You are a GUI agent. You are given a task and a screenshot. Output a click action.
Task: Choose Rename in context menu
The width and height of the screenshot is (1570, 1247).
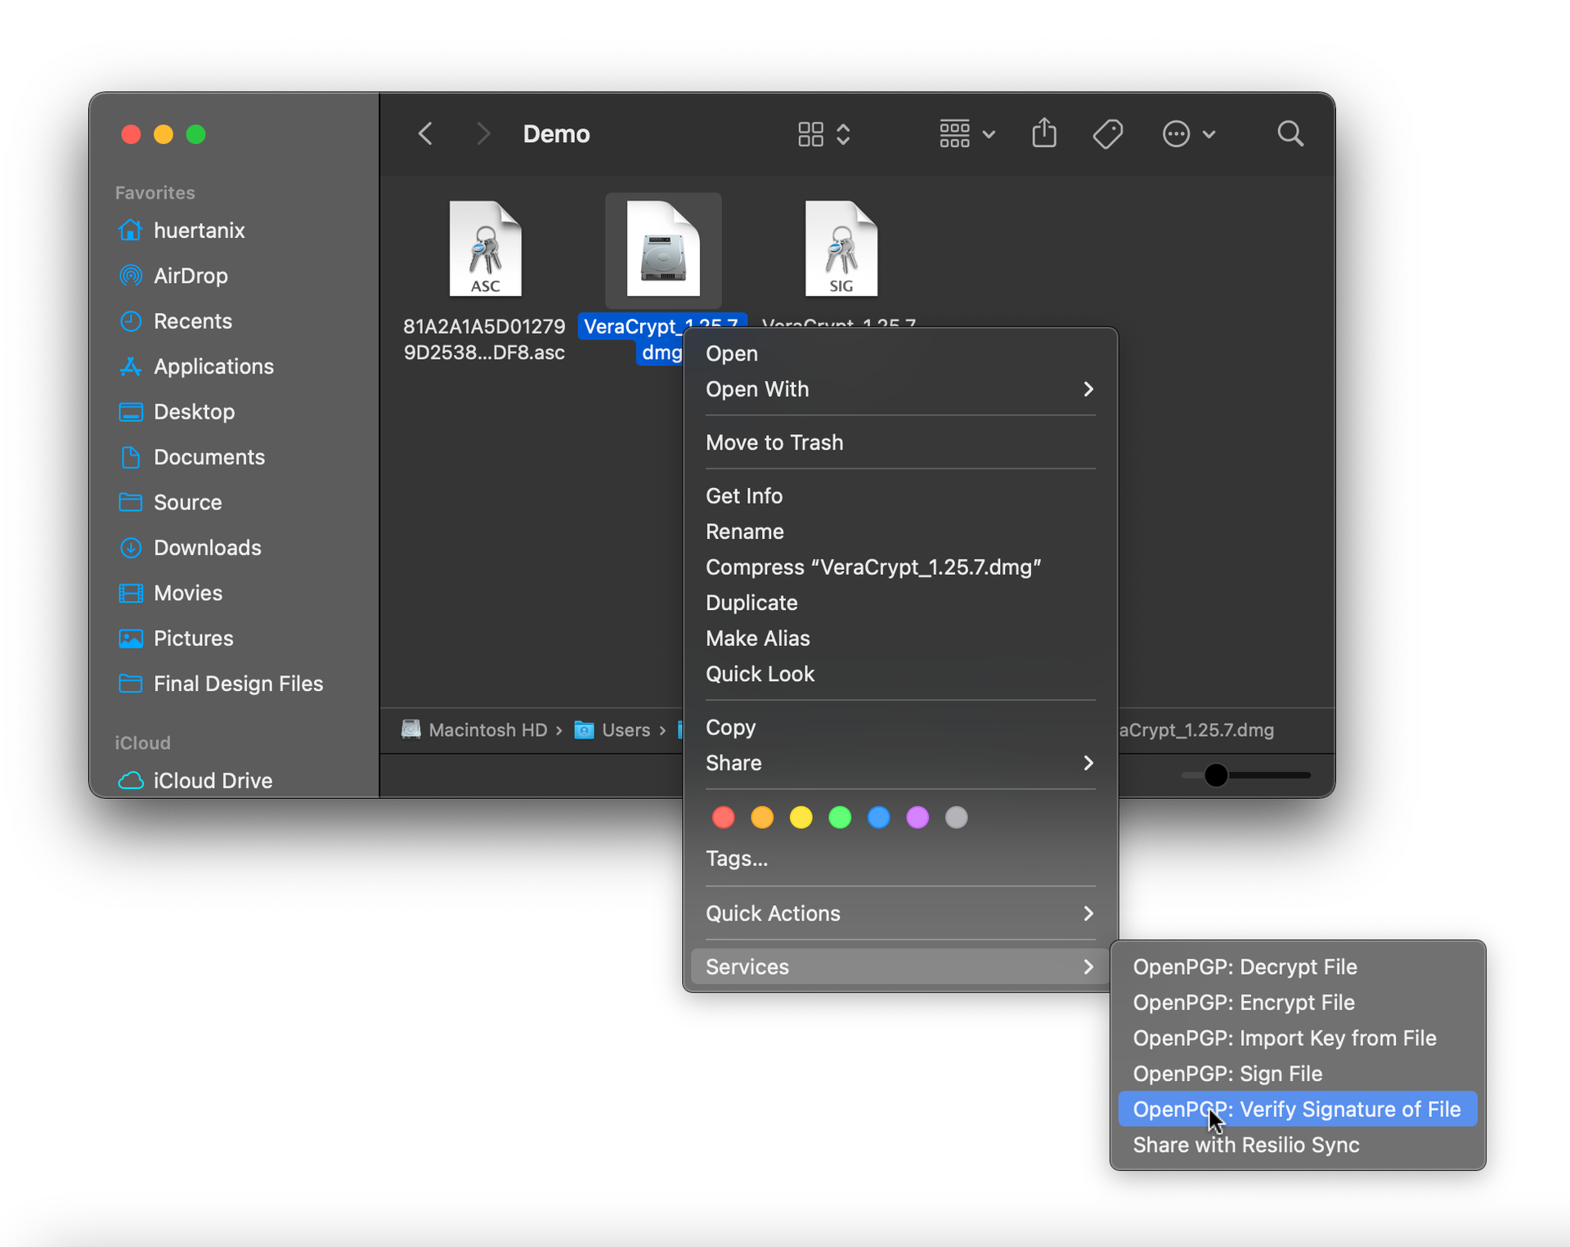tap(899, 532)
